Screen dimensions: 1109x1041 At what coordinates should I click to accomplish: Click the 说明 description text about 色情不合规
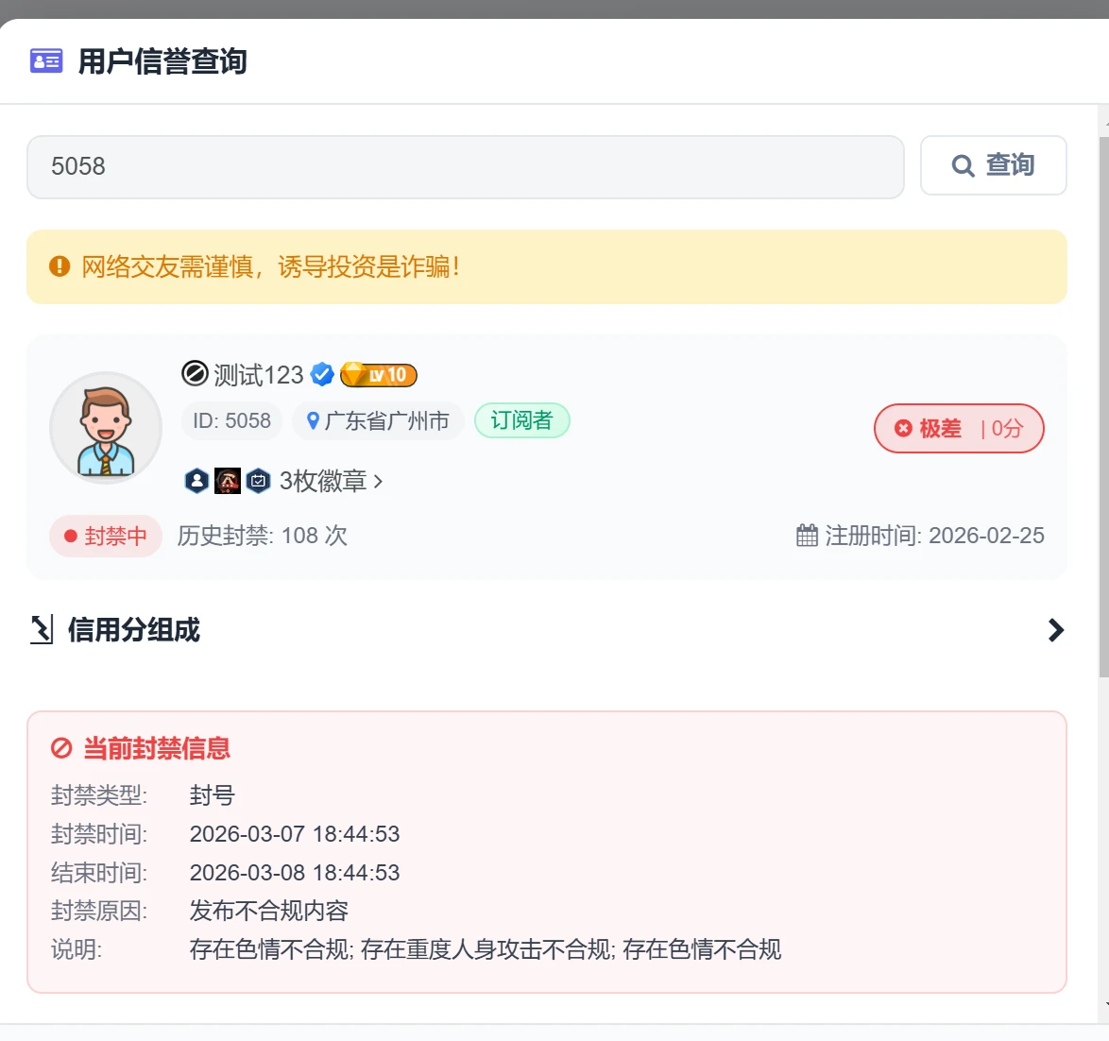pyautogui.click(x=486, y=949)
